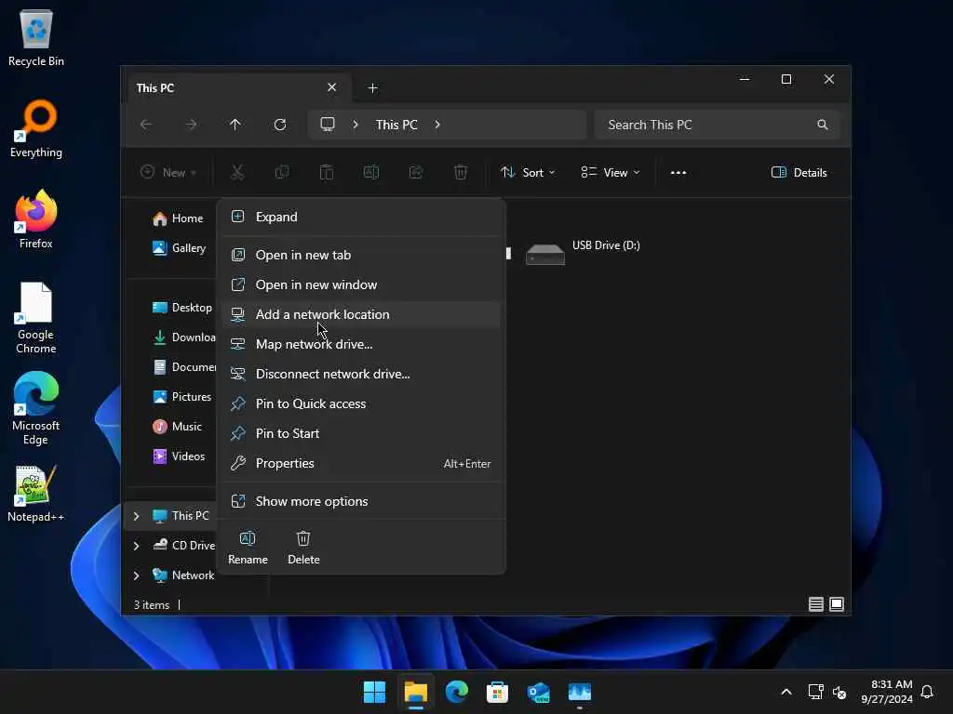Show hidden system tray icons
The width and height of the screenshot is (953, 714).
pyautogui.click(x=785, y=692)
